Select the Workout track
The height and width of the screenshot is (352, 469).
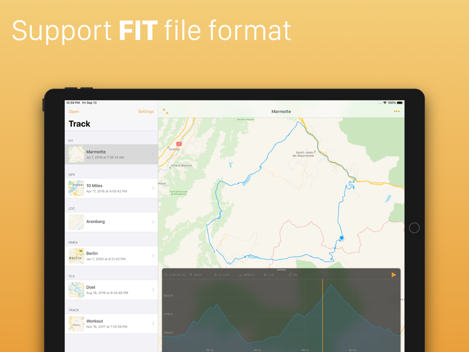point(111,323)
